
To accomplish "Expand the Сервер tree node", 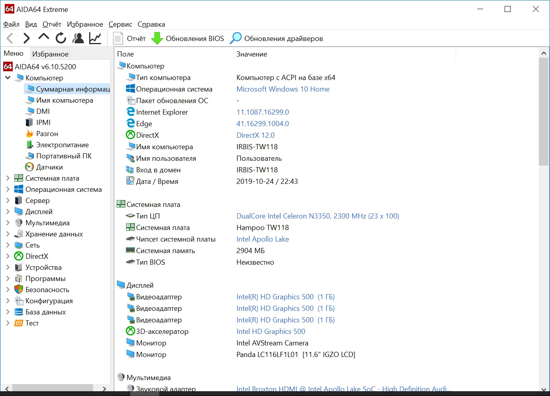I will [x=8, y=201].
